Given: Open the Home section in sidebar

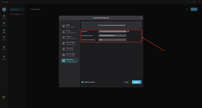Looking at the screenshot, I should click(x=4, y=17).
